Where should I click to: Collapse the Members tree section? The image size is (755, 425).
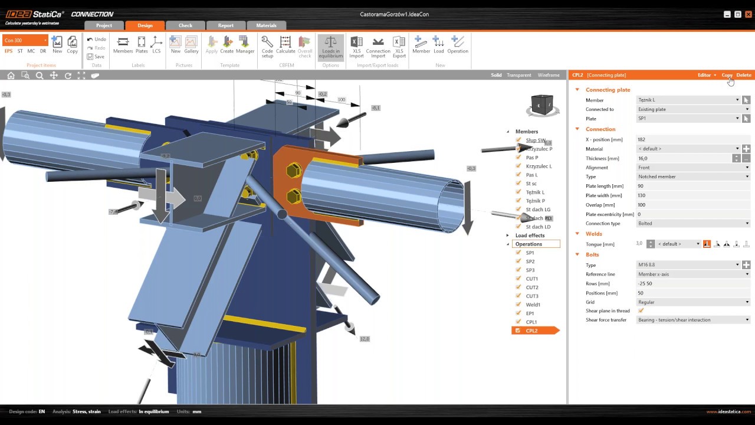coord(507,132)
